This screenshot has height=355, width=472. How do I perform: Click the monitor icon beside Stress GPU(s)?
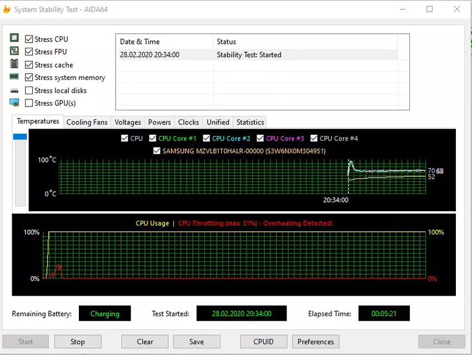14,103
